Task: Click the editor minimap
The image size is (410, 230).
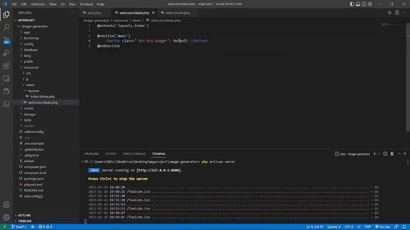Action: [x=393, y=25]
